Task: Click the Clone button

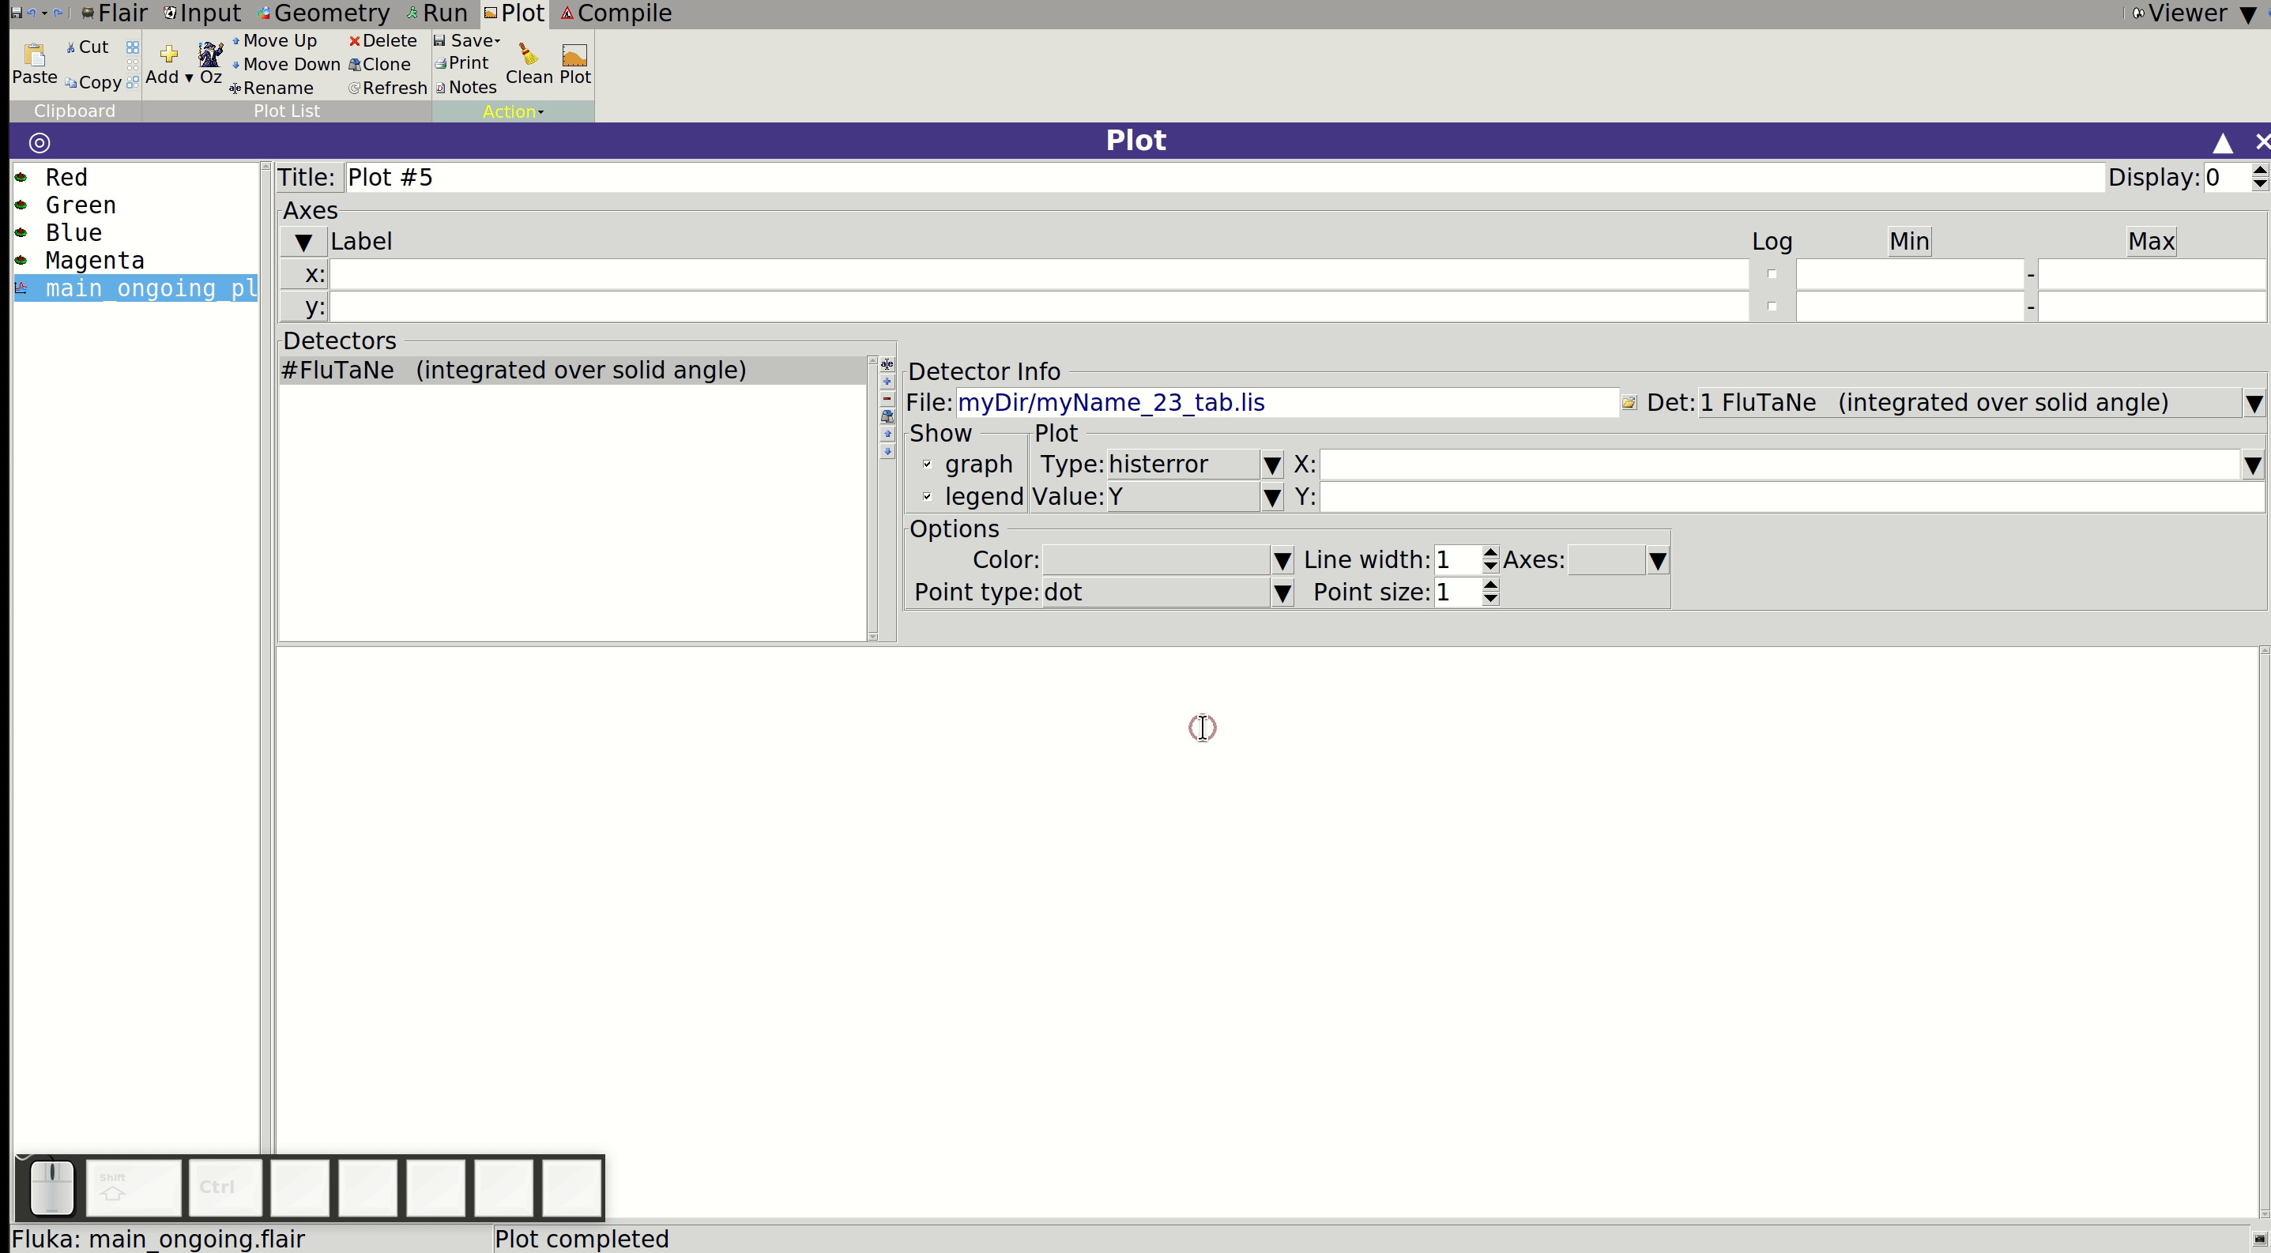Action: click(x=380, y=64)
